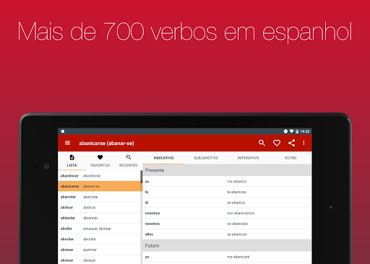
Task: Switch to the Subjunctive tab
Action: (206, 158)
